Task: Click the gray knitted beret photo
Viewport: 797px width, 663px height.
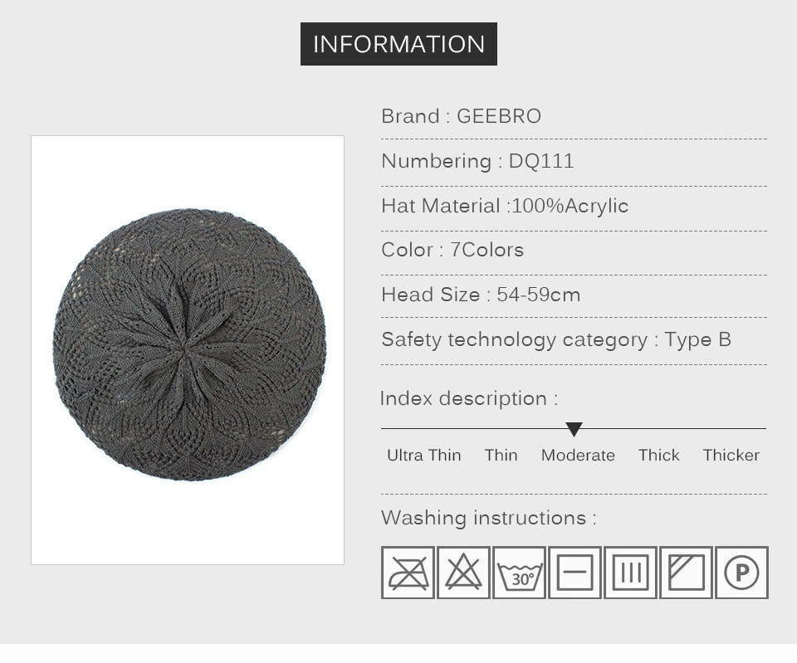Action: point(189,344)
